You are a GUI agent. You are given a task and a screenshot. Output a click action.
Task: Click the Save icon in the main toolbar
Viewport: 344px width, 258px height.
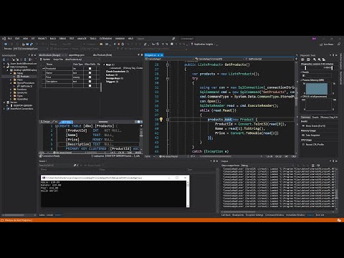[x=27, y=44]
